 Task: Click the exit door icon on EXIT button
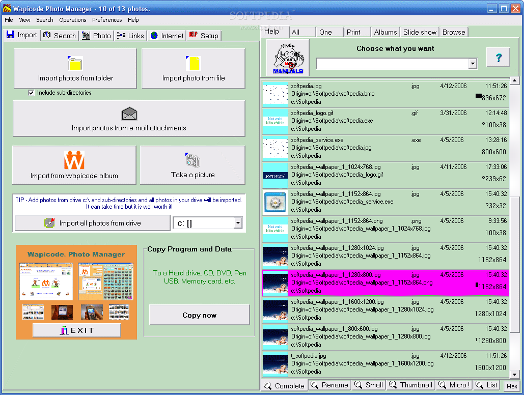point(64,330)
